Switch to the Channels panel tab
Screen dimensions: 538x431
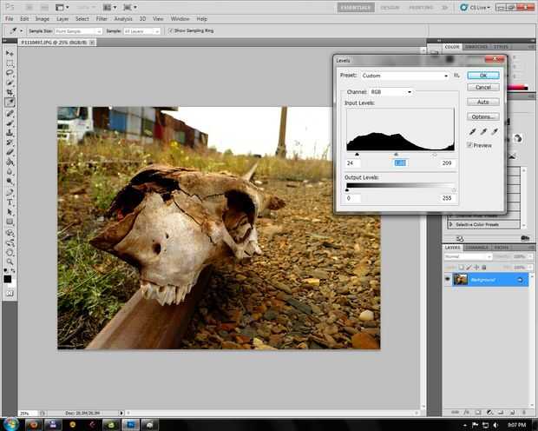point(476,248)
